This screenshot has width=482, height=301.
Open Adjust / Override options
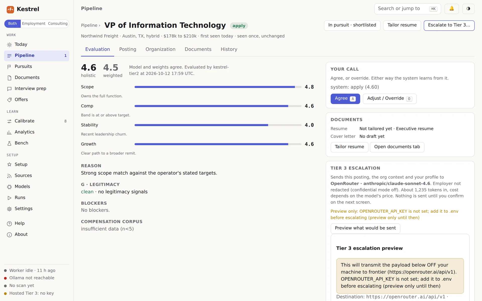(x=390, y=99)
